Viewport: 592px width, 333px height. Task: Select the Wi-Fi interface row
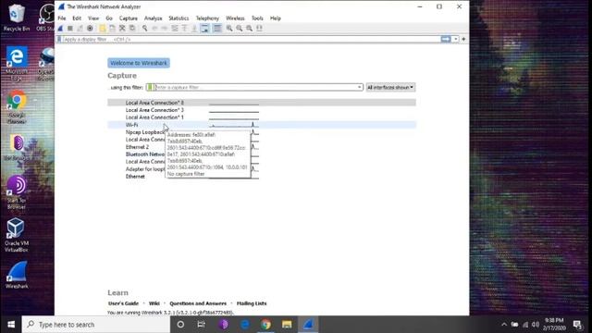(x=262, y=125)
